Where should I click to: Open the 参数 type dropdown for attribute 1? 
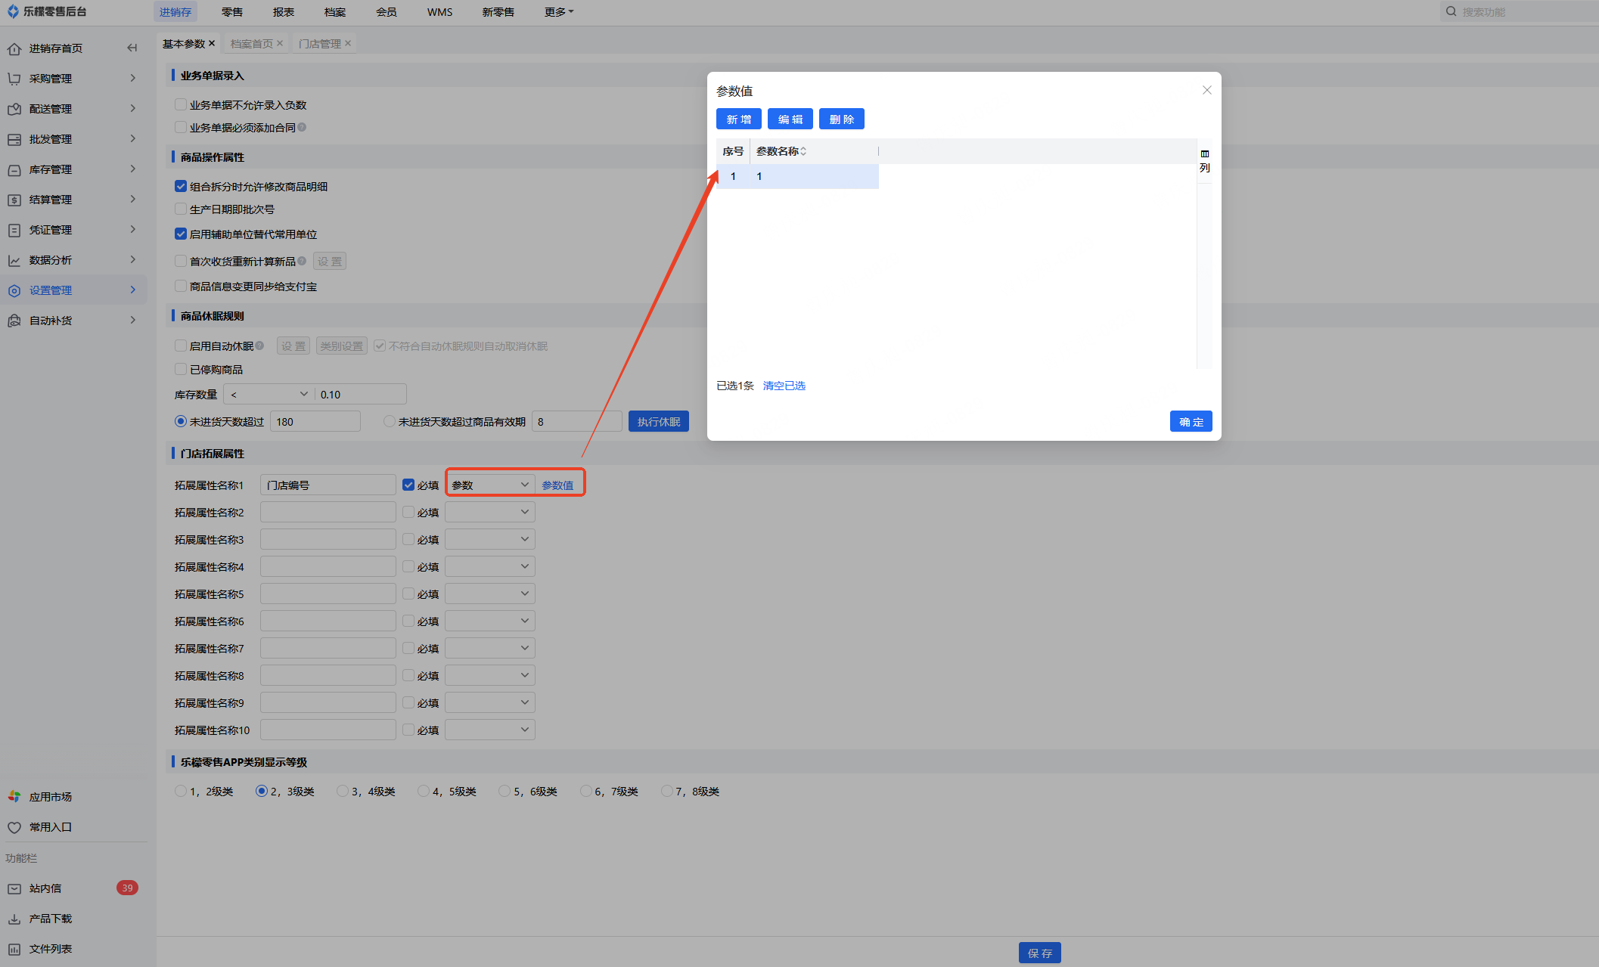click(489, 485)
